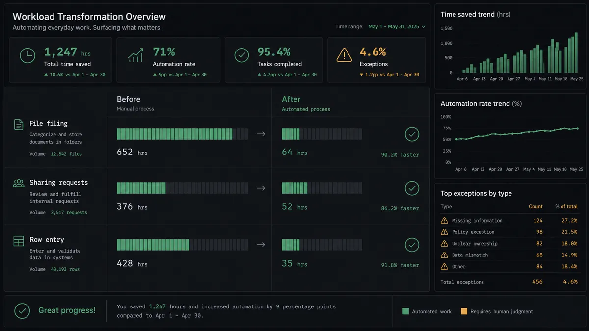
Task: Click the checkmark circle icon for Tasks completed
Action: (241, 55)
